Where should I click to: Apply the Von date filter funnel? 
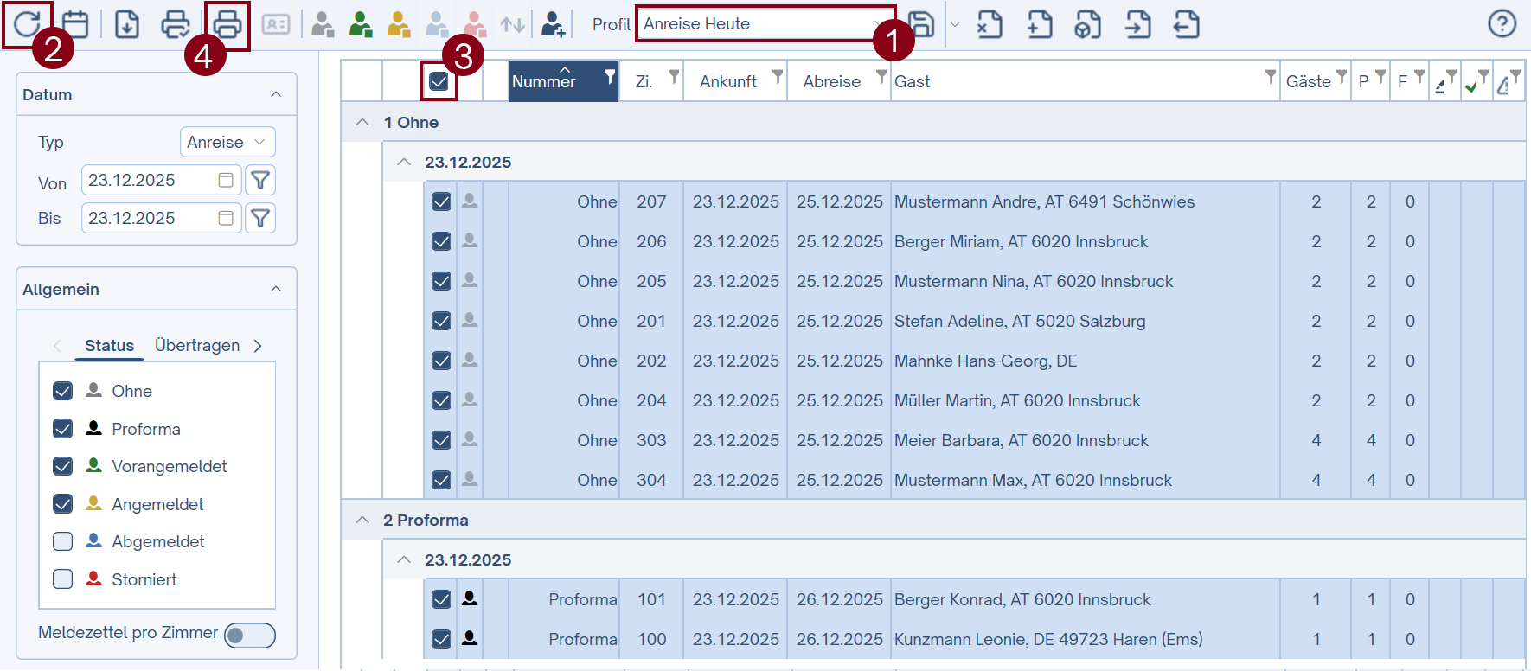pos(260,180)
